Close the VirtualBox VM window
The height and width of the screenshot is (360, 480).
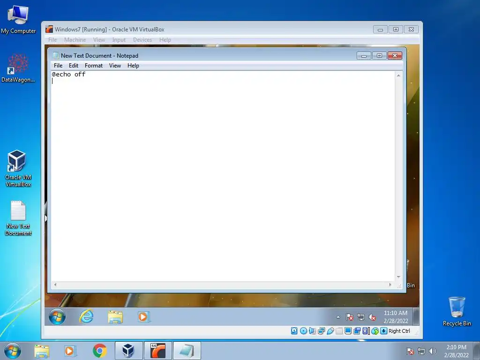coord(412,30)
